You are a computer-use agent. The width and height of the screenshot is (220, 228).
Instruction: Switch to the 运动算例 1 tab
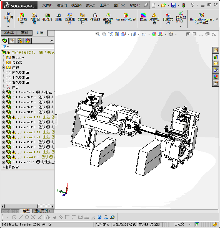[43, 211]
